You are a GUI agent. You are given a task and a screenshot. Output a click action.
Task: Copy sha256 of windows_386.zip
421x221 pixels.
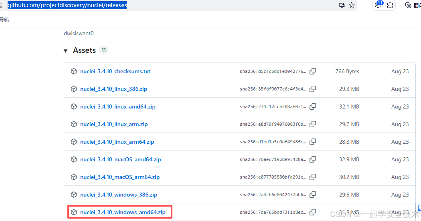click(313, 195)
